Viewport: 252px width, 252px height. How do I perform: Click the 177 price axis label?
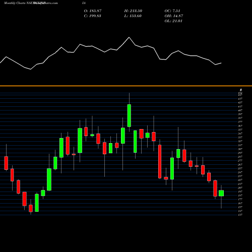tap(240, 200)
